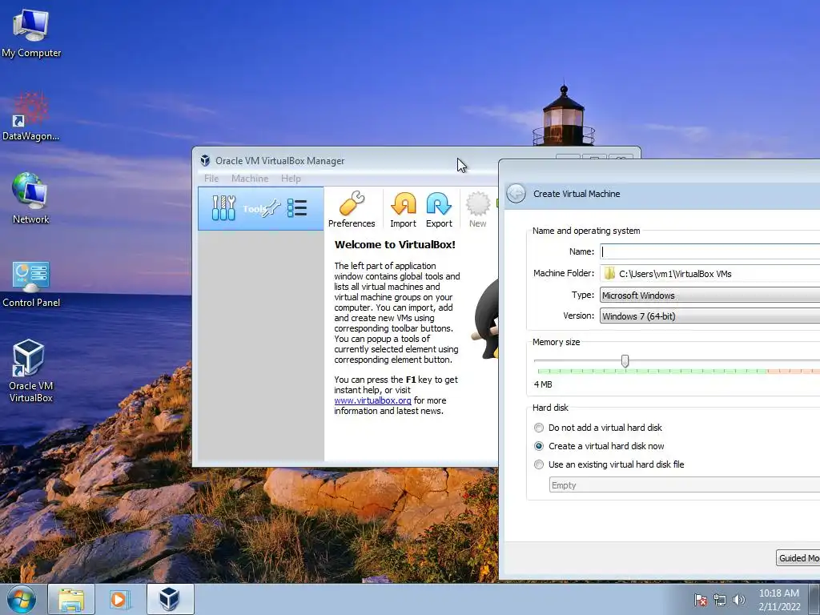Select Network desktop icon
This screenshot has height=615, width=820.
[x=31, y=199]
